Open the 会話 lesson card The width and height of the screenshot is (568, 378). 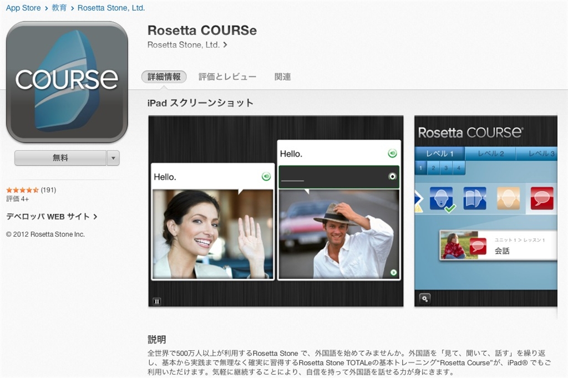coord(498,245)
